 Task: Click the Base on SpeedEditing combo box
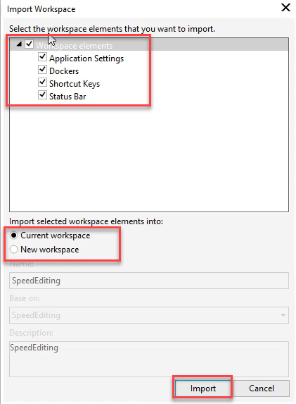click(x=149, y=315)
